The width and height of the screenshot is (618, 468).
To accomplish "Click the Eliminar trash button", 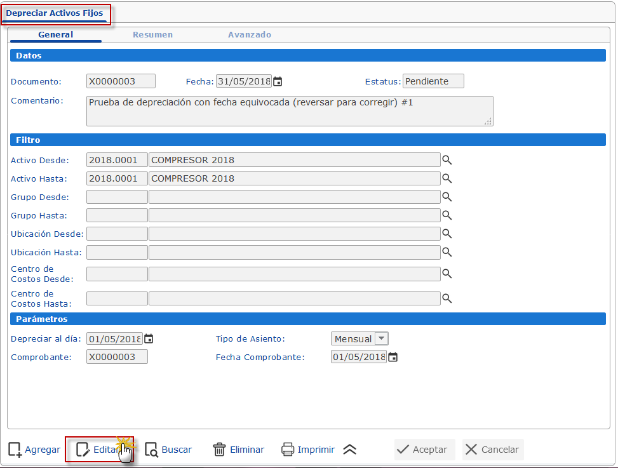I will 238,450.
